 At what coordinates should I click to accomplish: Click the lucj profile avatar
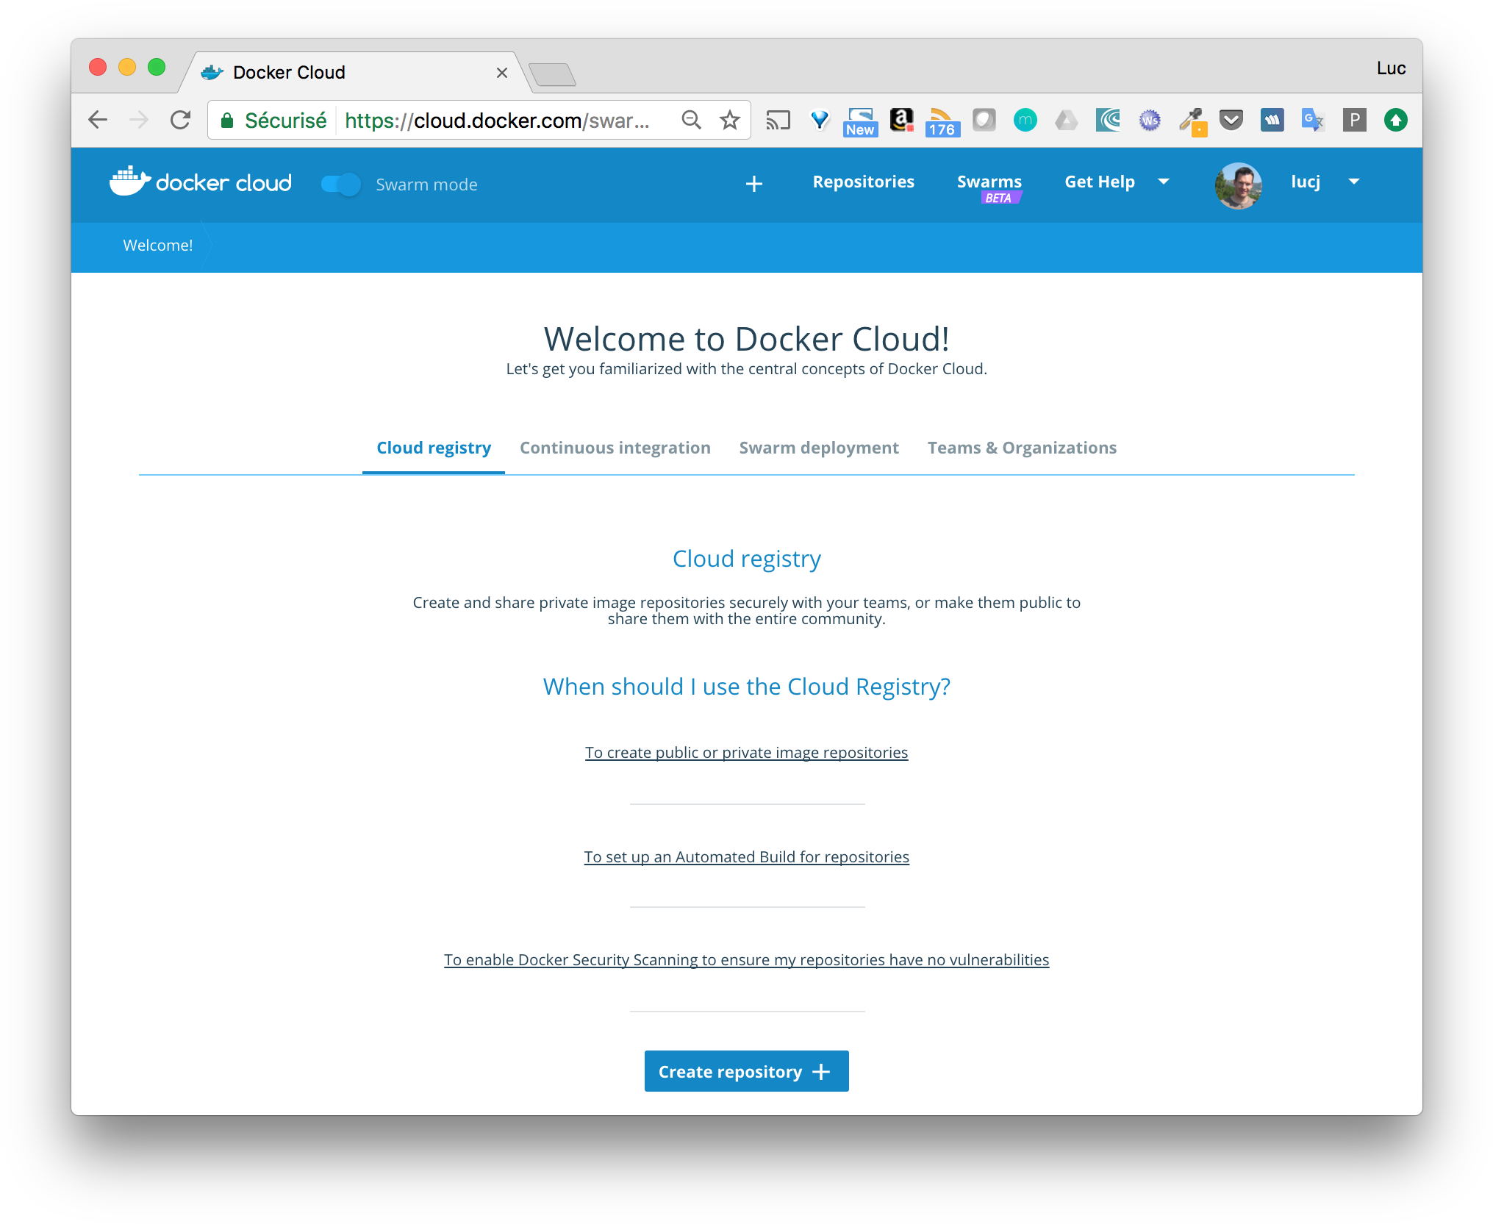click(1238, 185)
